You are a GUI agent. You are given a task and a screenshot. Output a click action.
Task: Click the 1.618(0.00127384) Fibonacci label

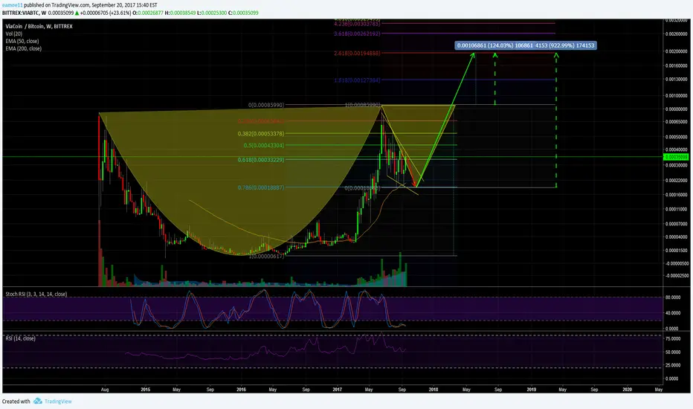[357, 80]
